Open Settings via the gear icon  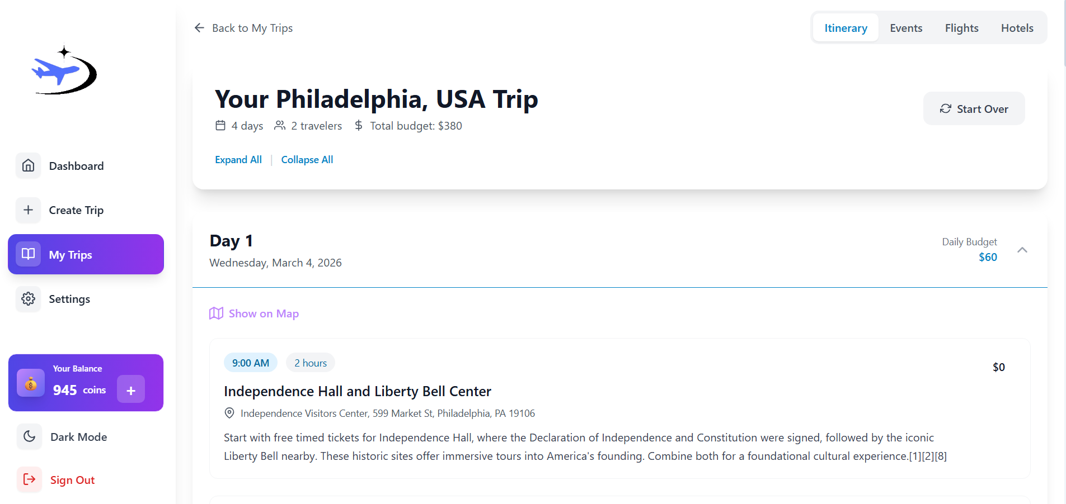tap(28, 299)
